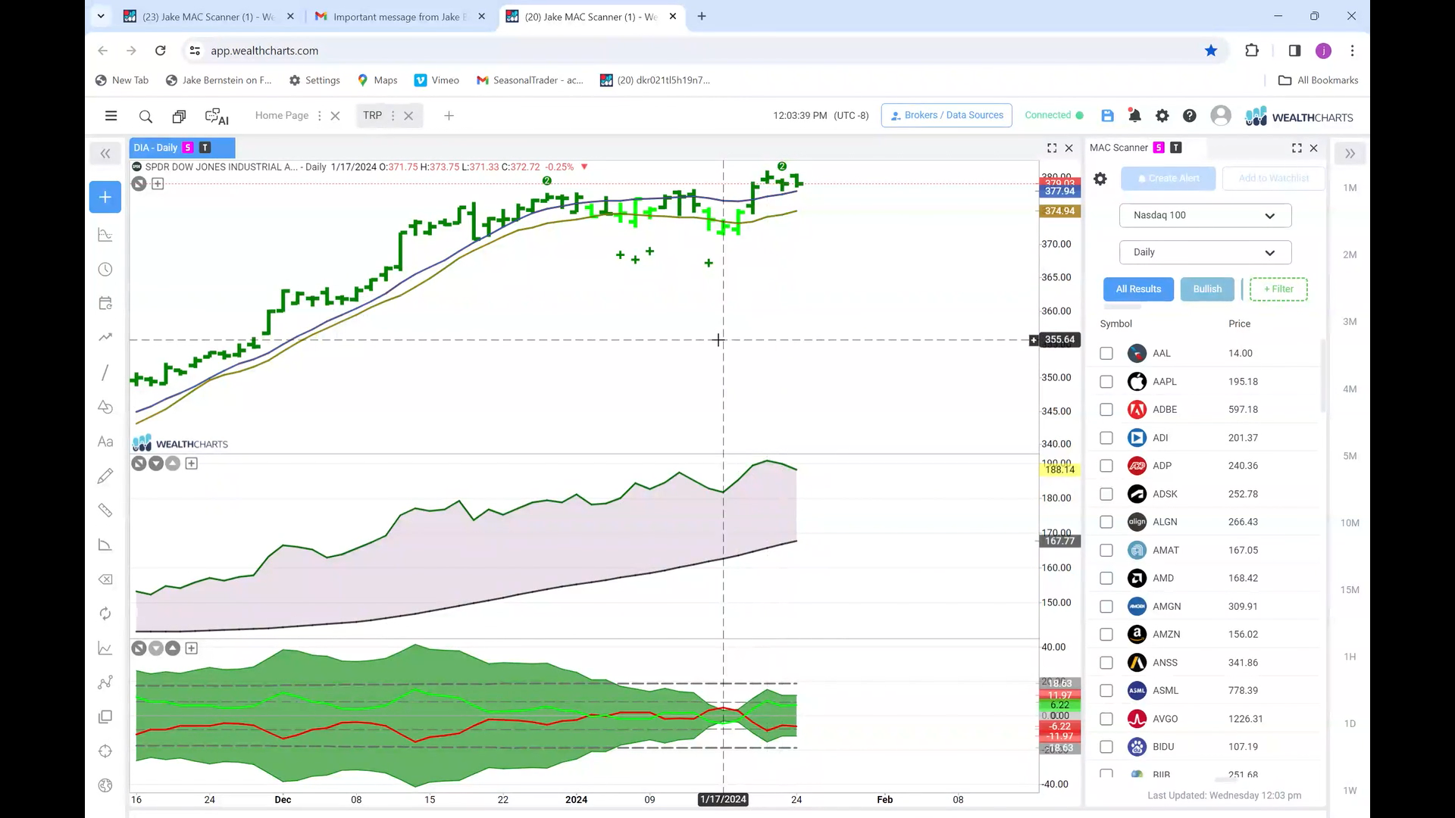Switch to the Home Page tab

(282, 116)
